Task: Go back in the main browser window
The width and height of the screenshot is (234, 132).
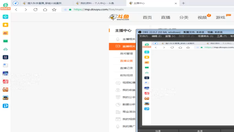Action: point(16,10)
